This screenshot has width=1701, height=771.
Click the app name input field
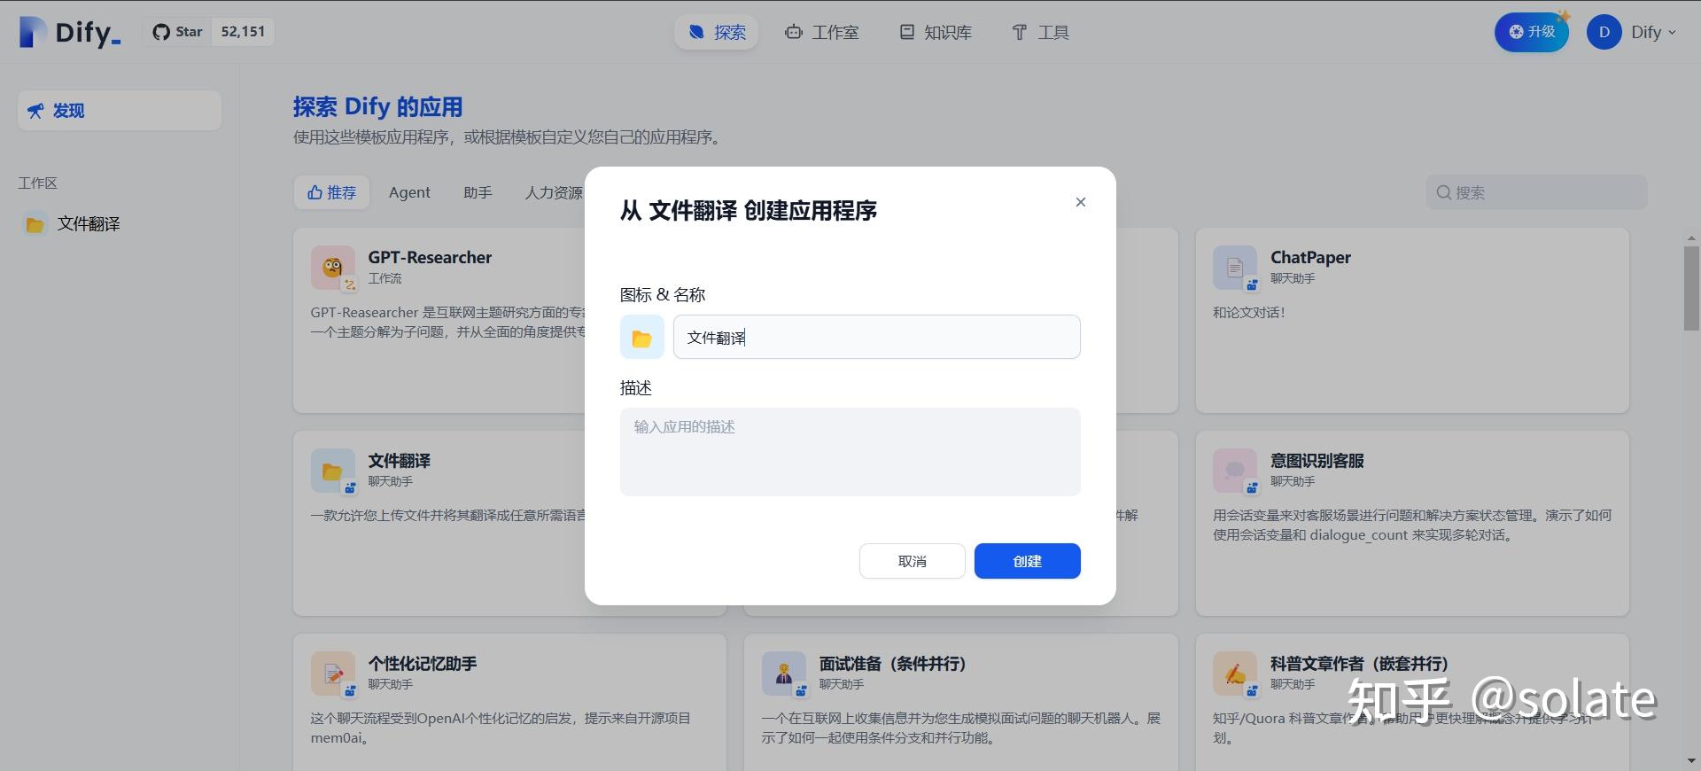tap(877, 337)
